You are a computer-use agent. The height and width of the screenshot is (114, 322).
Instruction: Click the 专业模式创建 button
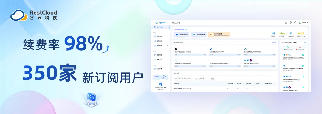coord(199,35)
